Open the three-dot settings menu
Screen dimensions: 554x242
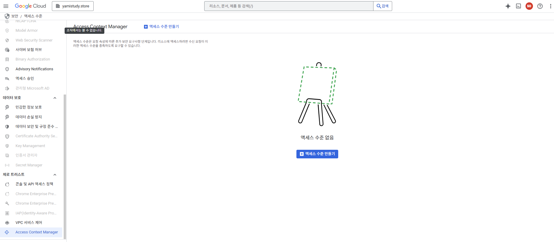tap(550, 6)
